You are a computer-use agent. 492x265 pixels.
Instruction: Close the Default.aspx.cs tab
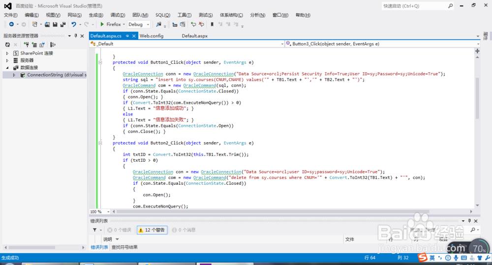click(x=134, y=36)
